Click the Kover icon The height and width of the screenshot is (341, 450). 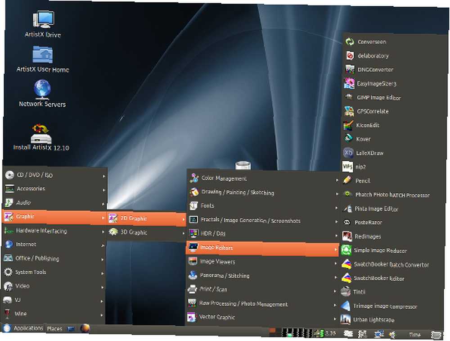point(348,139)
